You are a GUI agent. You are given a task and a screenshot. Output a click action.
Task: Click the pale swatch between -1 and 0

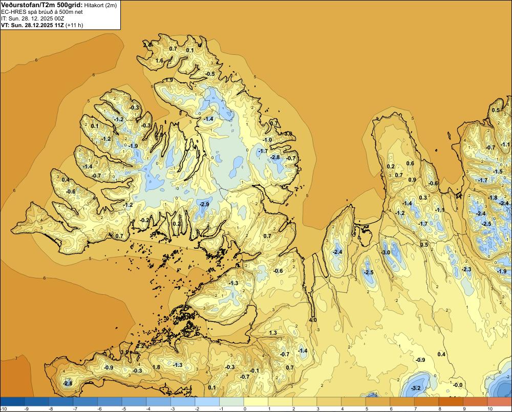click(x=232, y=401)
